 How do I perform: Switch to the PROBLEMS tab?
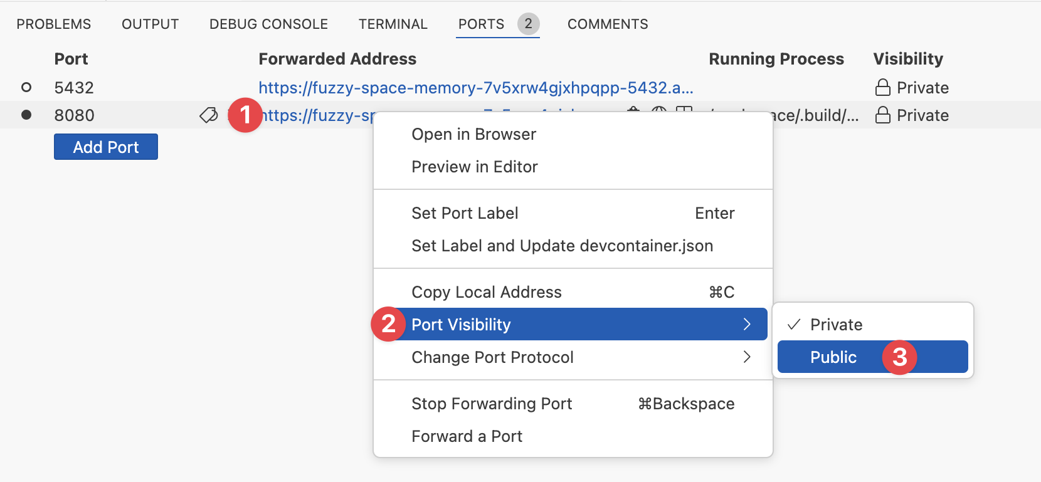[54, 24]
